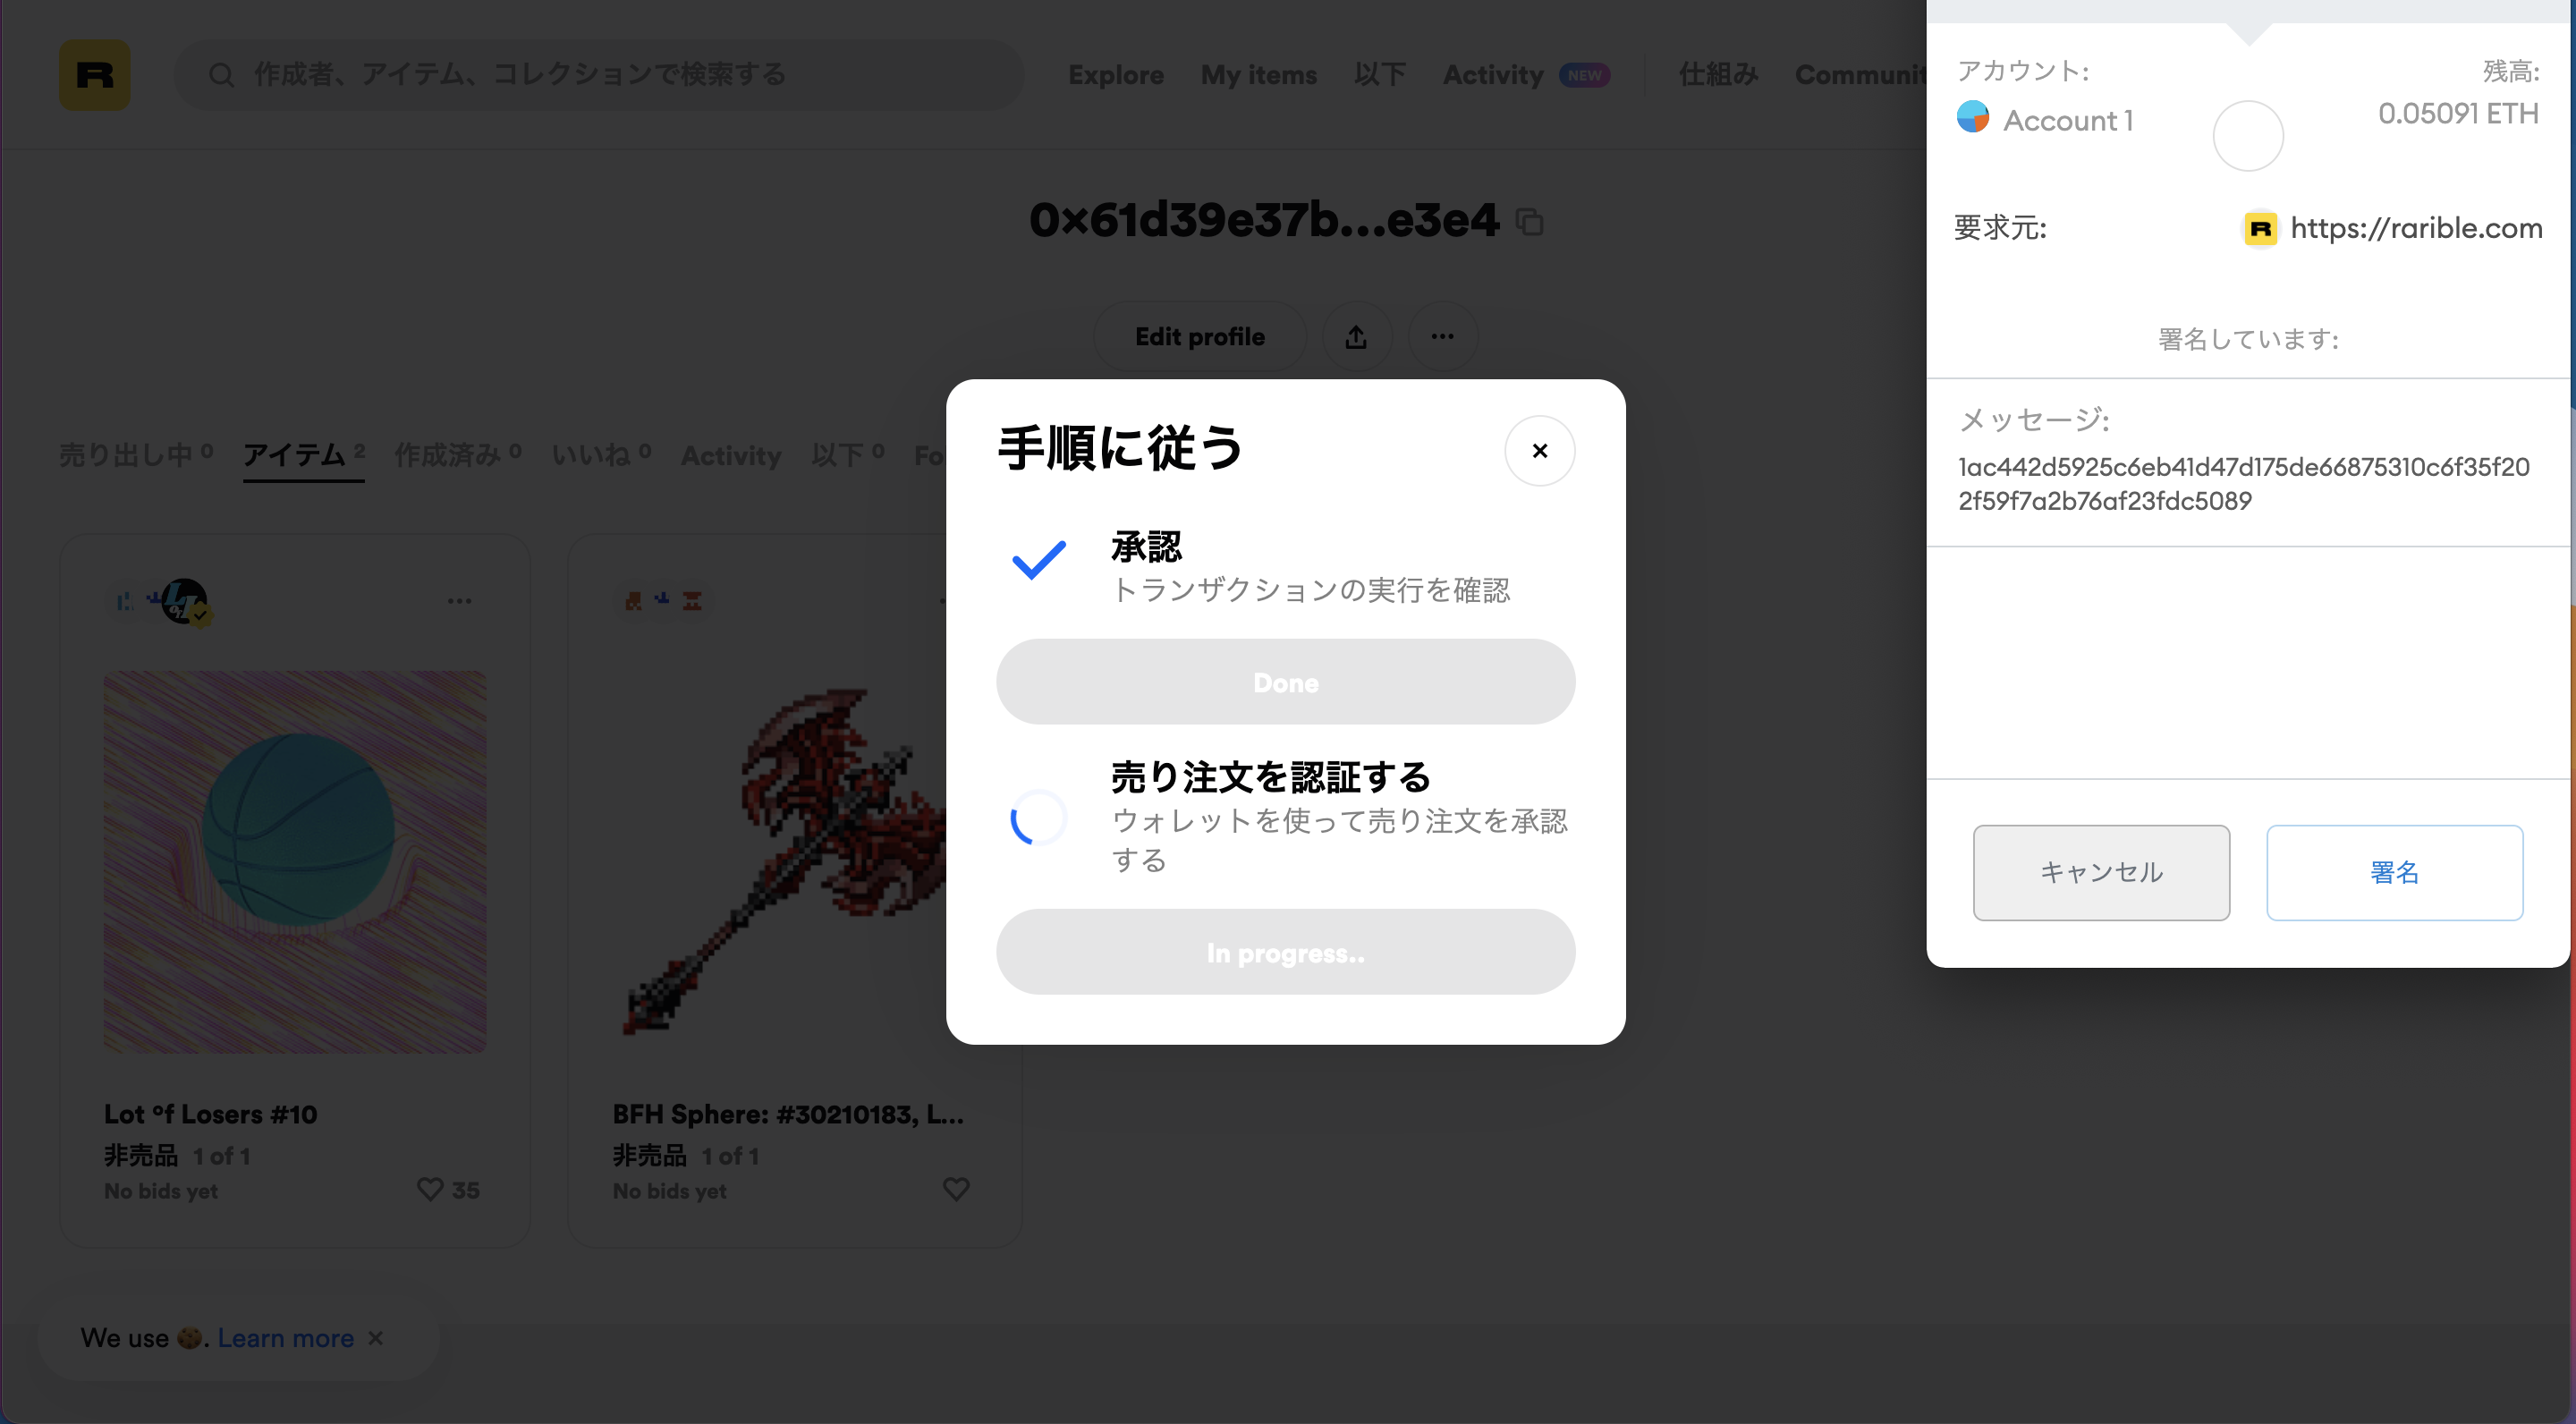Open My items page
Viewport: 2576px width, 1424px height.
pos(1258,75)
